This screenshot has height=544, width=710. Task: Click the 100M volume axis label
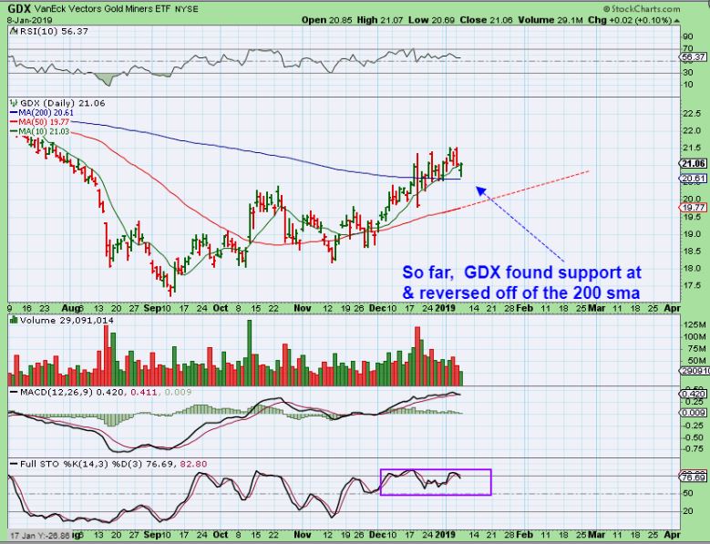click(695, 337)
